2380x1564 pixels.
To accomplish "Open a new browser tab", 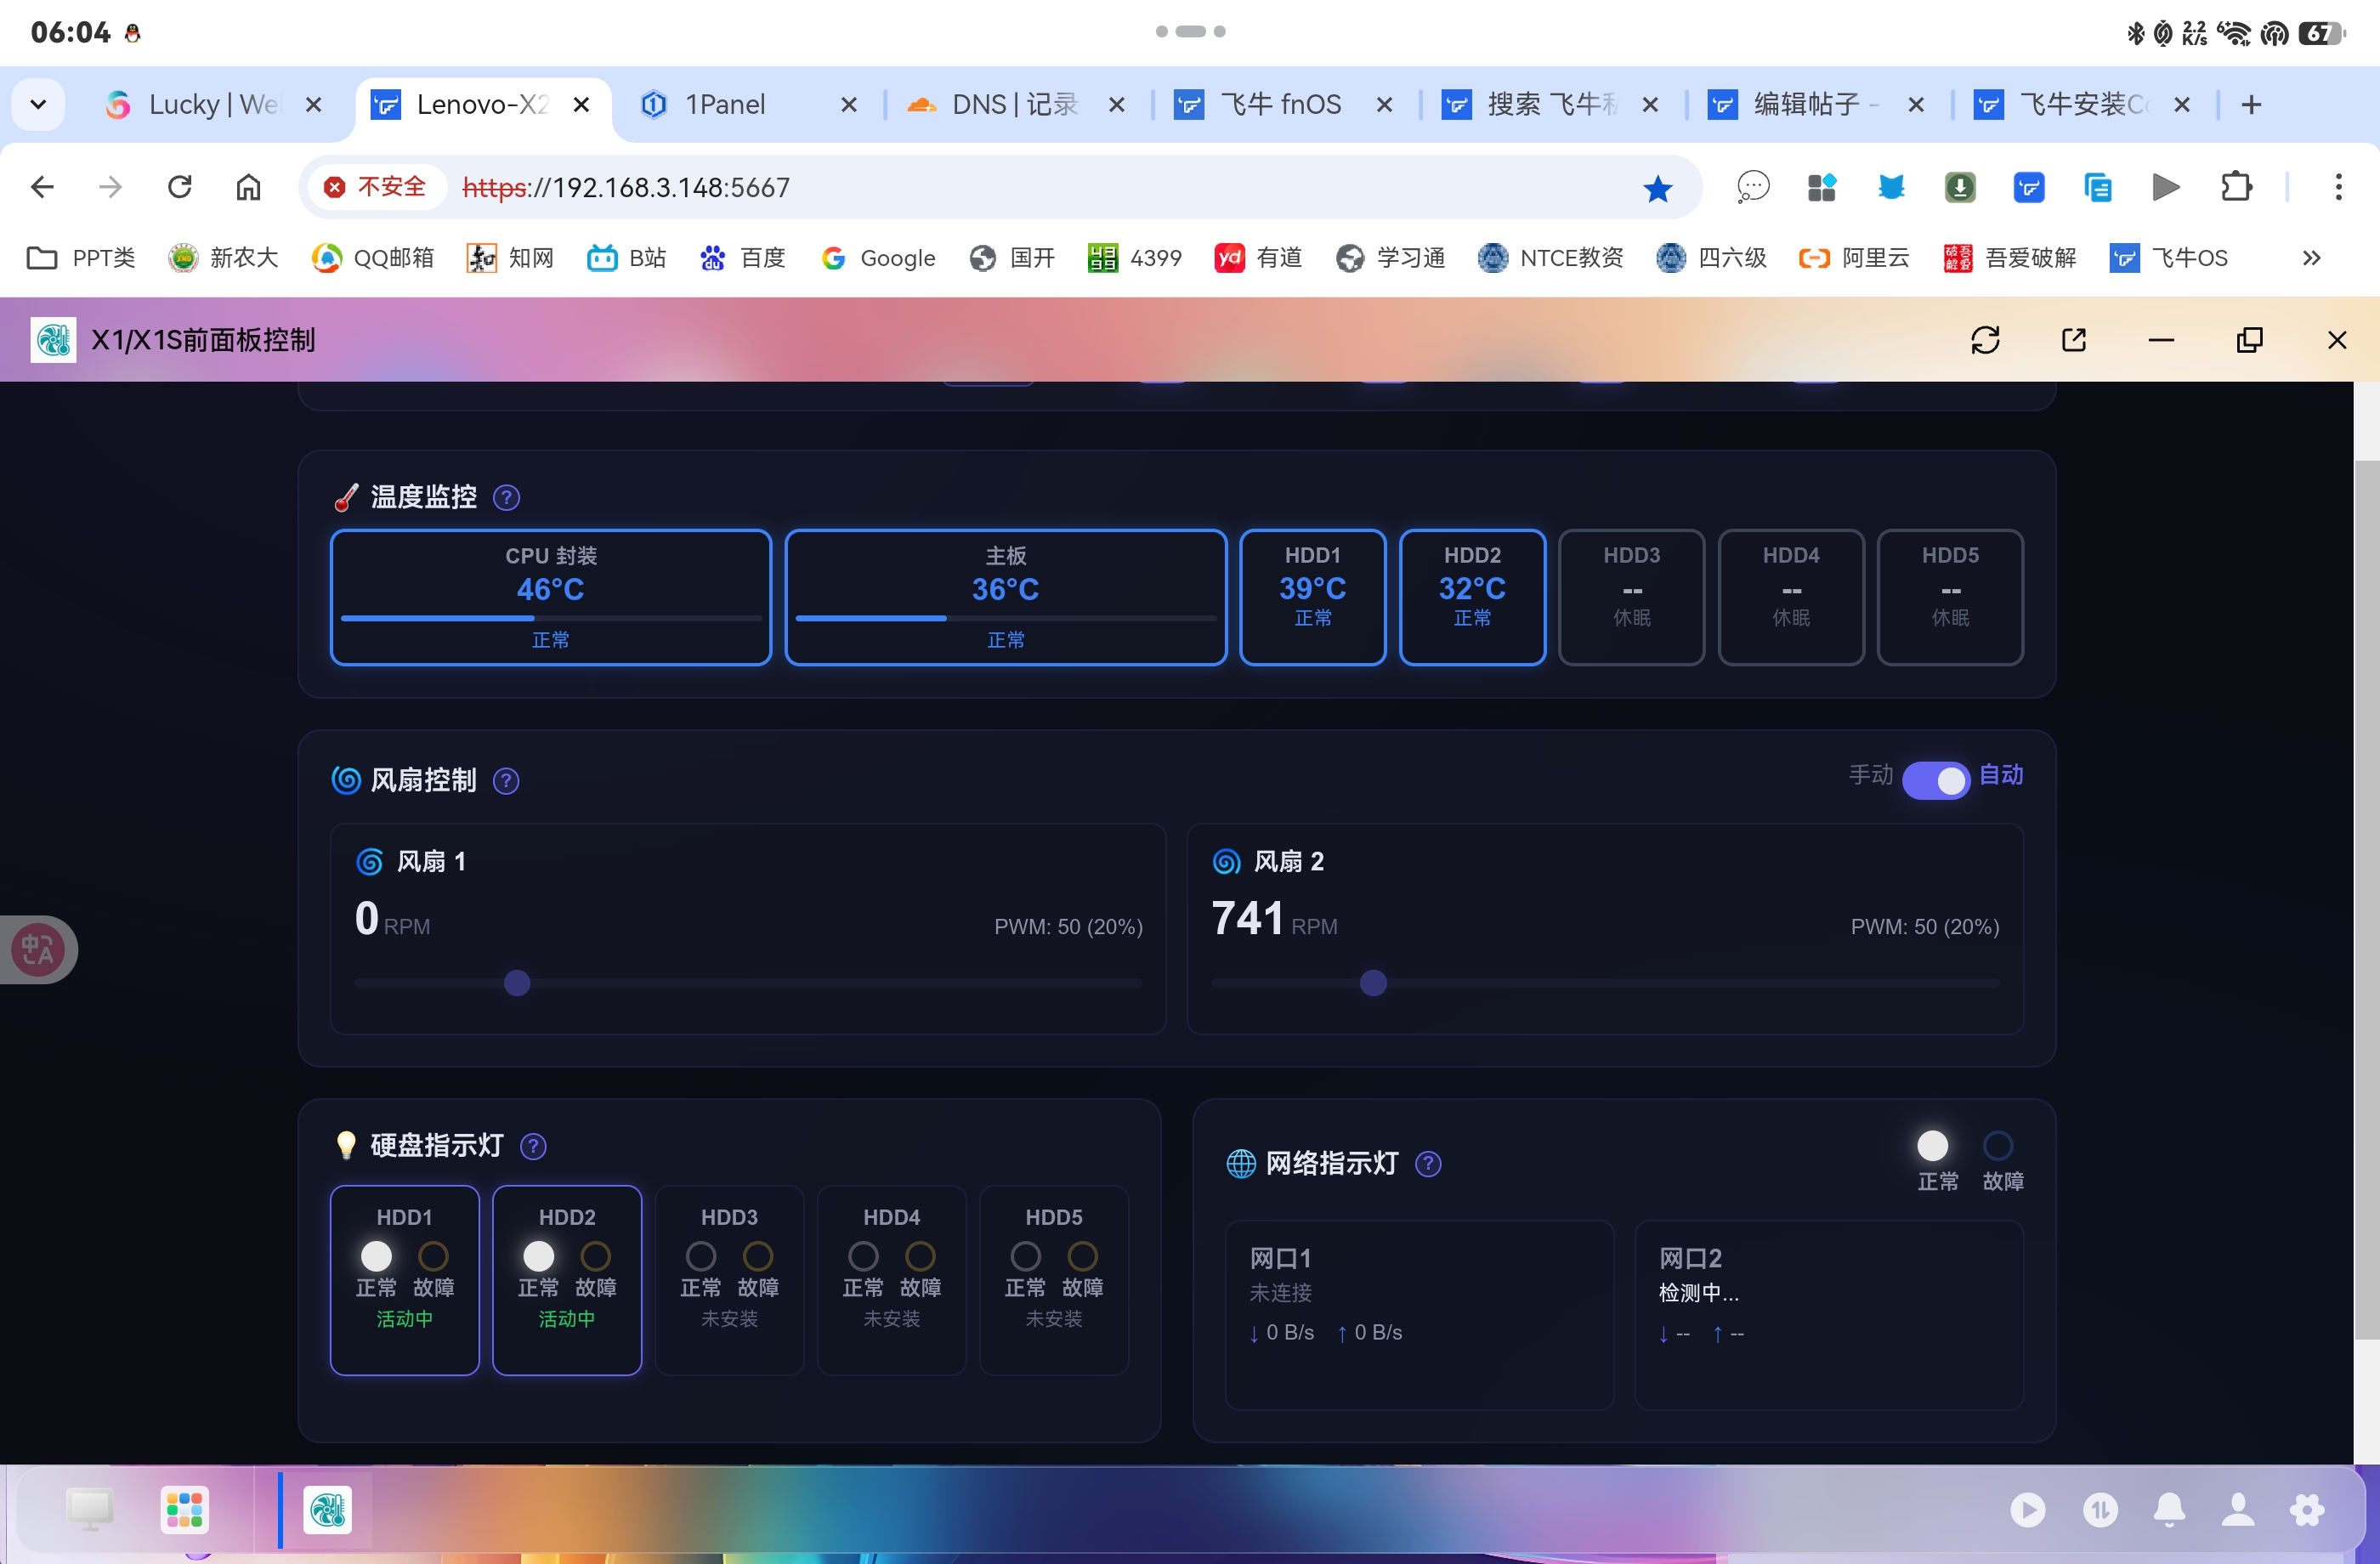I will 2251,104.
